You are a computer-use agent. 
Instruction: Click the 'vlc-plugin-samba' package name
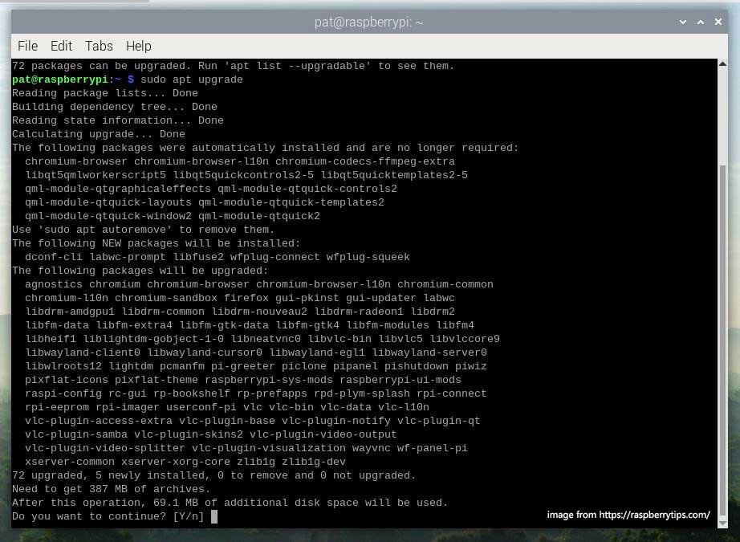[x=76, y=435]
